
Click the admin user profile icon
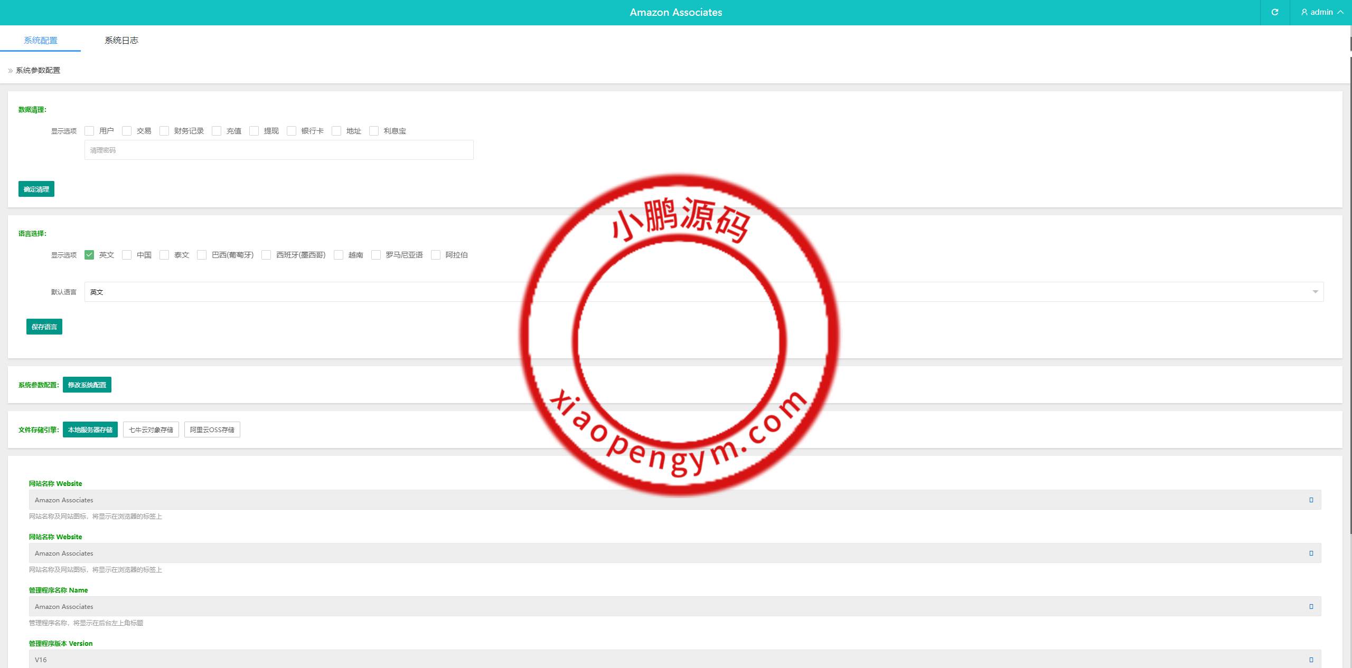1304,12
